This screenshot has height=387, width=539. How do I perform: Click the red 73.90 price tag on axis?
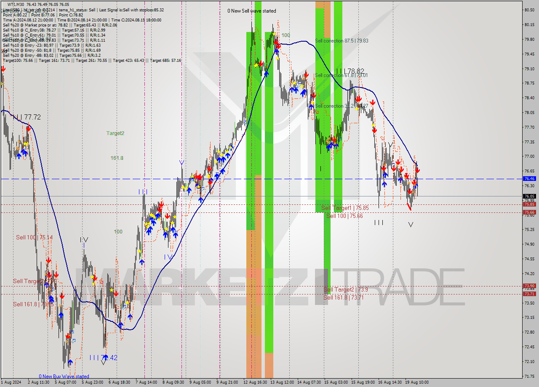[x=529, y=286]
